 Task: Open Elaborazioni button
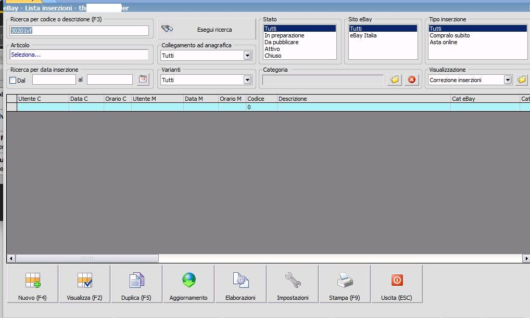(241, 284)
